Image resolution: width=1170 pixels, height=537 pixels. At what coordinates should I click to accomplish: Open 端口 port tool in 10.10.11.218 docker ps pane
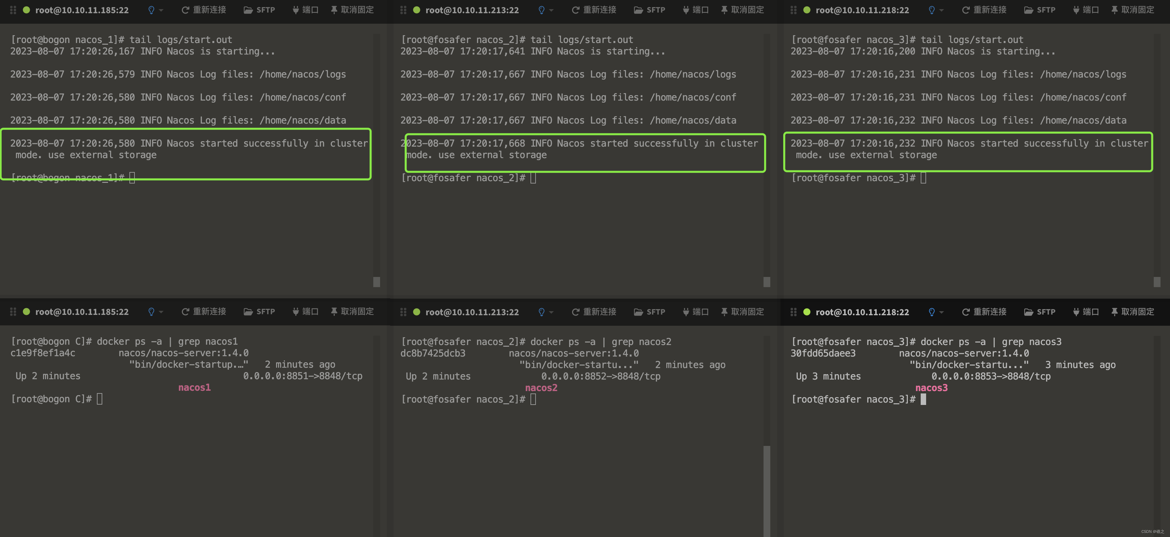point(1086,312)
